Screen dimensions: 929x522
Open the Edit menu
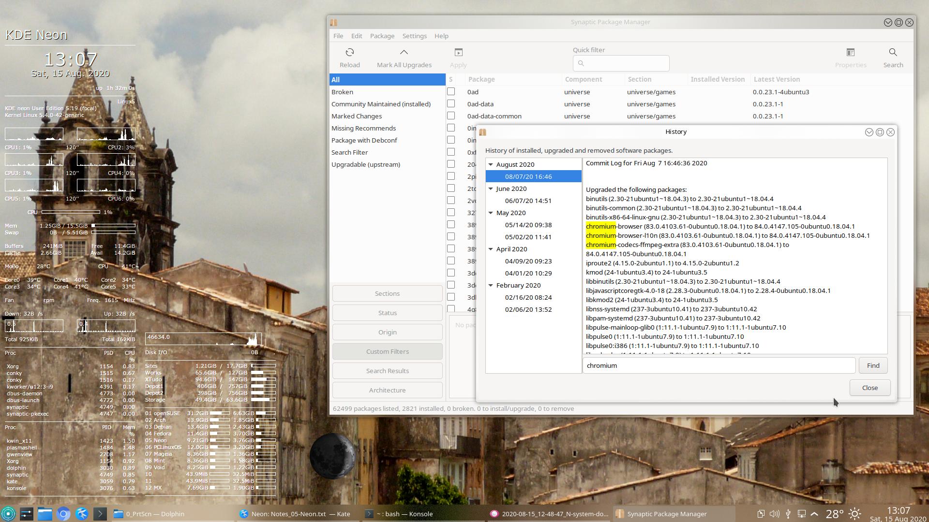[357, 36]
